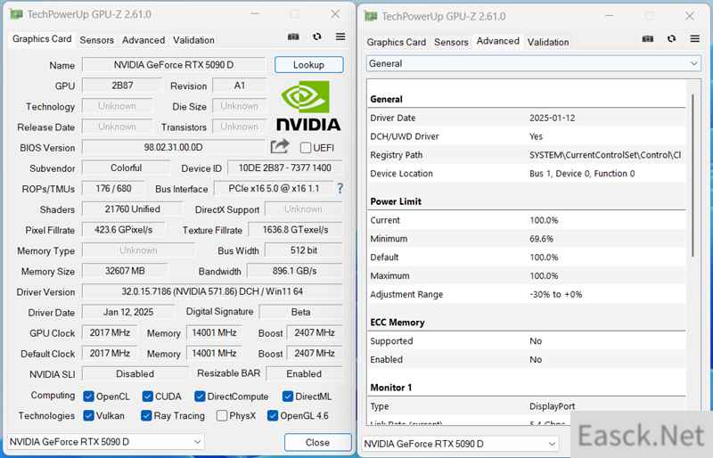Click the Name field showing RTX 5090 D
This screenshot has height=458, width=713.
(174, 64)
